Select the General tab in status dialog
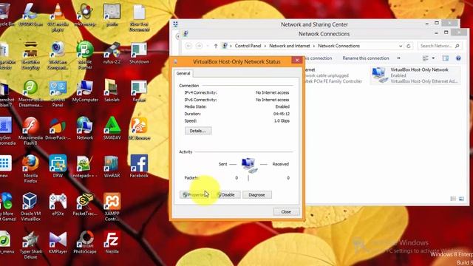This screenshot has width=473, height=266. [x=183, y=73]
